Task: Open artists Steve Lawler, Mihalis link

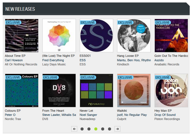Action: pyautogui.click(x=59, y=115)
